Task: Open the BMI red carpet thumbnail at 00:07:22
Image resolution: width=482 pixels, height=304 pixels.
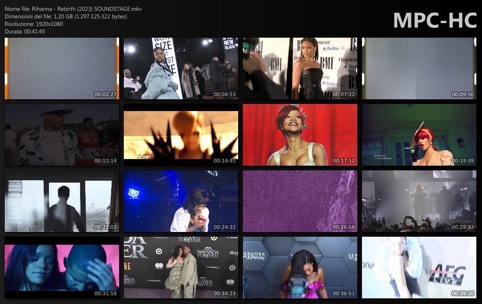Action: click(300, 69)
